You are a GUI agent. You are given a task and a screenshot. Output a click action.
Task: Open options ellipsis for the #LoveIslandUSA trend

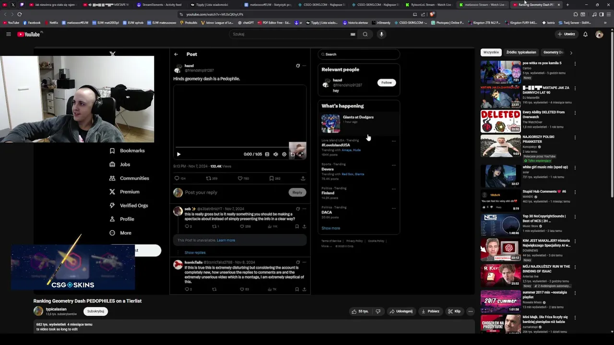(394, 141)
